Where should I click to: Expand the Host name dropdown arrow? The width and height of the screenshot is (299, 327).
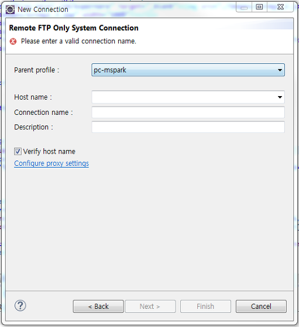(280, 97)
